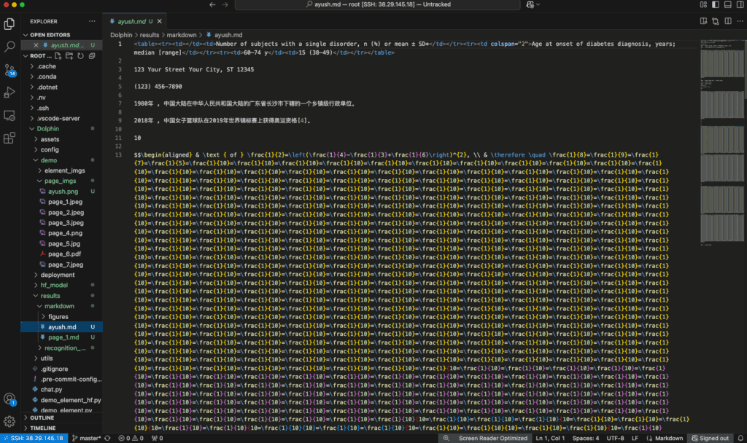
Task: Open the Explorer view in activity bar
Action: (x=9, y=24)
